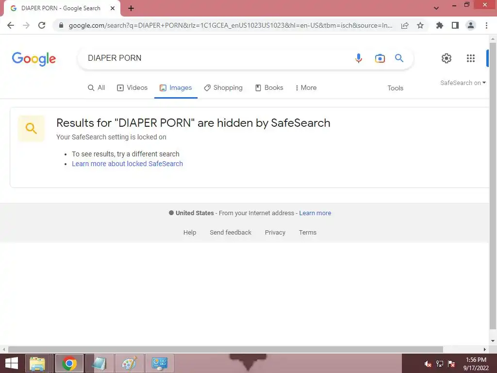
Task: Expand the More search categories
Action: pyautogui.click(x=306, y=87)
